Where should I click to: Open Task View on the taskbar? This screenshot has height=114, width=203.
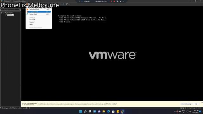pyautogui.click(x=90, y=111)
